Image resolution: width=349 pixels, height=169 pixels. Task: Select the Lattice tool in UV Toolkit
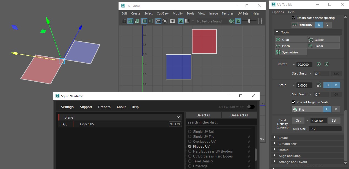[323, 40]
